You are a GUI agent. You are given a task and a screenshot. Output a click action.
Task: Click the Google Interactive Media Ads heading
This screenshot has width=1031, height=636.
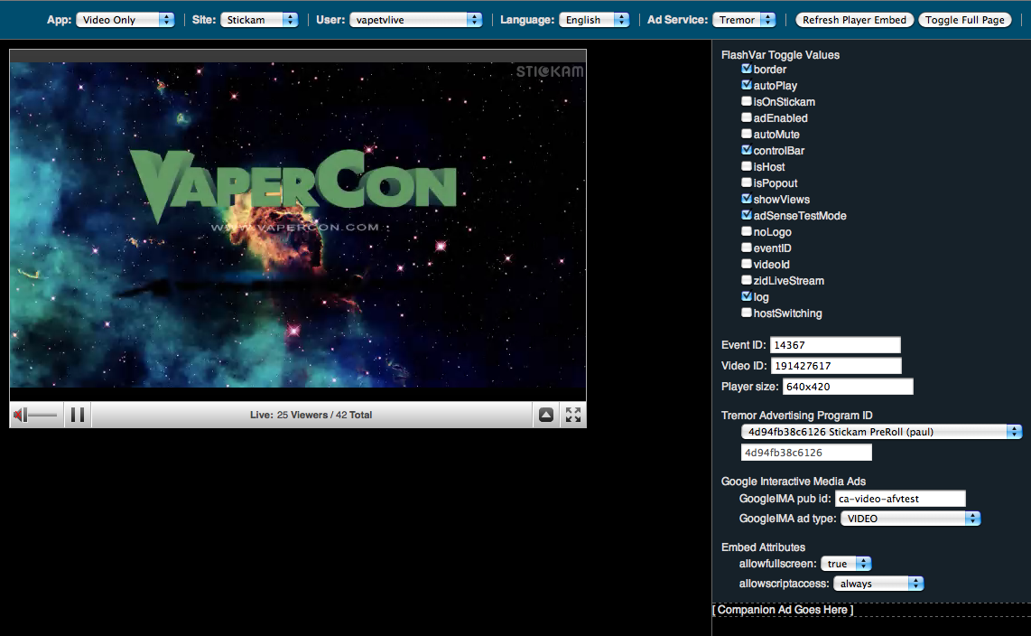click(794, 482)
